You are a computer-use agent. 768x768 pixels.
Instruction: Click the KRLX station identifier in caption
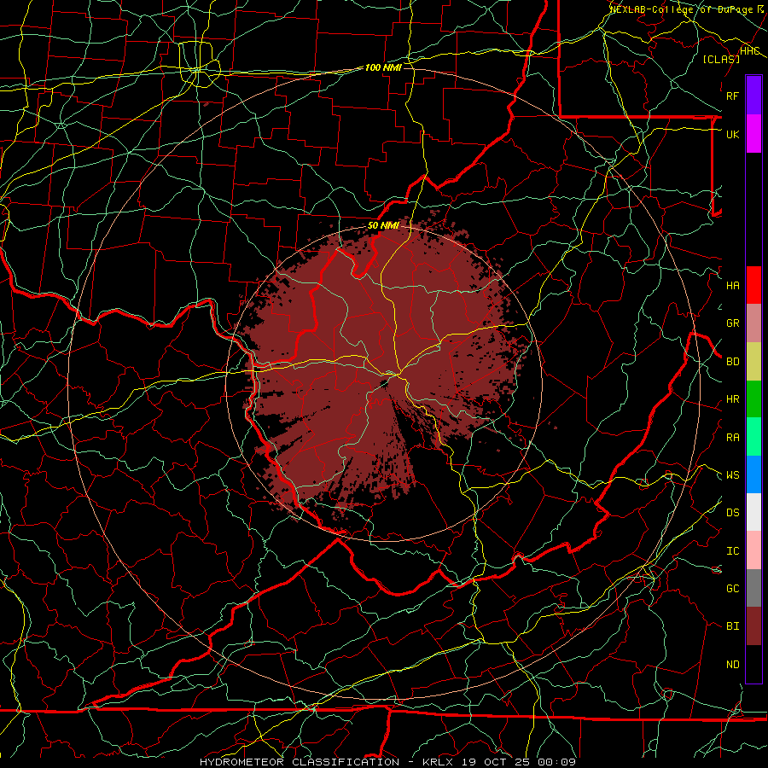[x=438, y=762]
